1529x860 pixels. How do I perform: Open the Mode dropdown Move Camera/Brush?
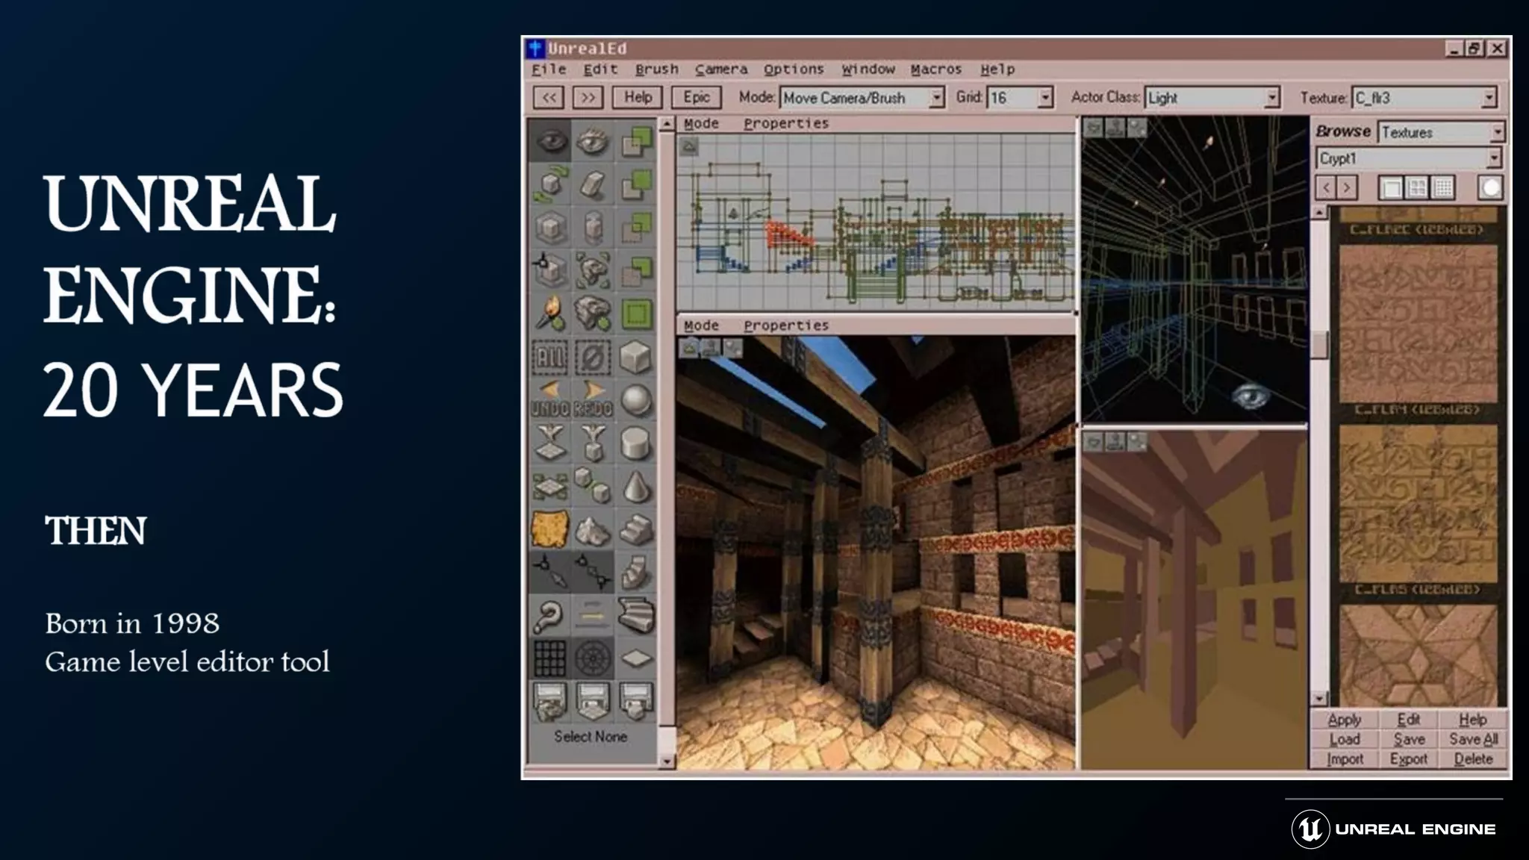click(936, 98)
